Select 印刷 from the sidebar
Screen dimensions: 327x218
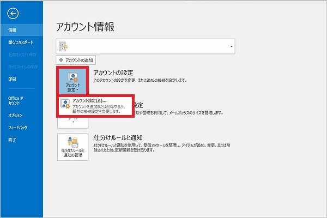13,79
